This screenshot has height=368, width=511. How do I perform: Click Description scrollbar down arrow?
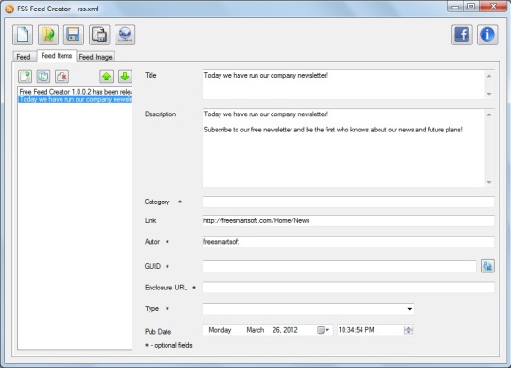[489, 182]
